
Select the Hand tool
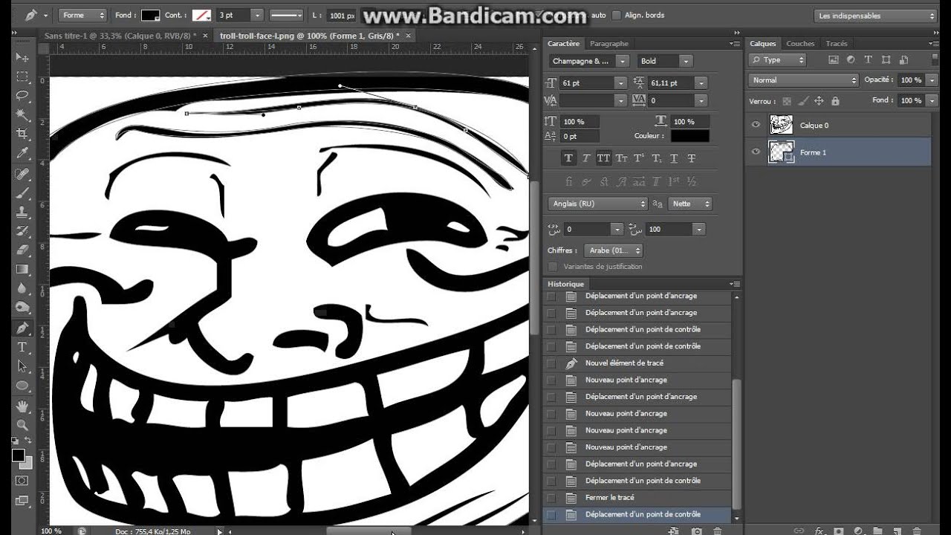click(22, 405)
